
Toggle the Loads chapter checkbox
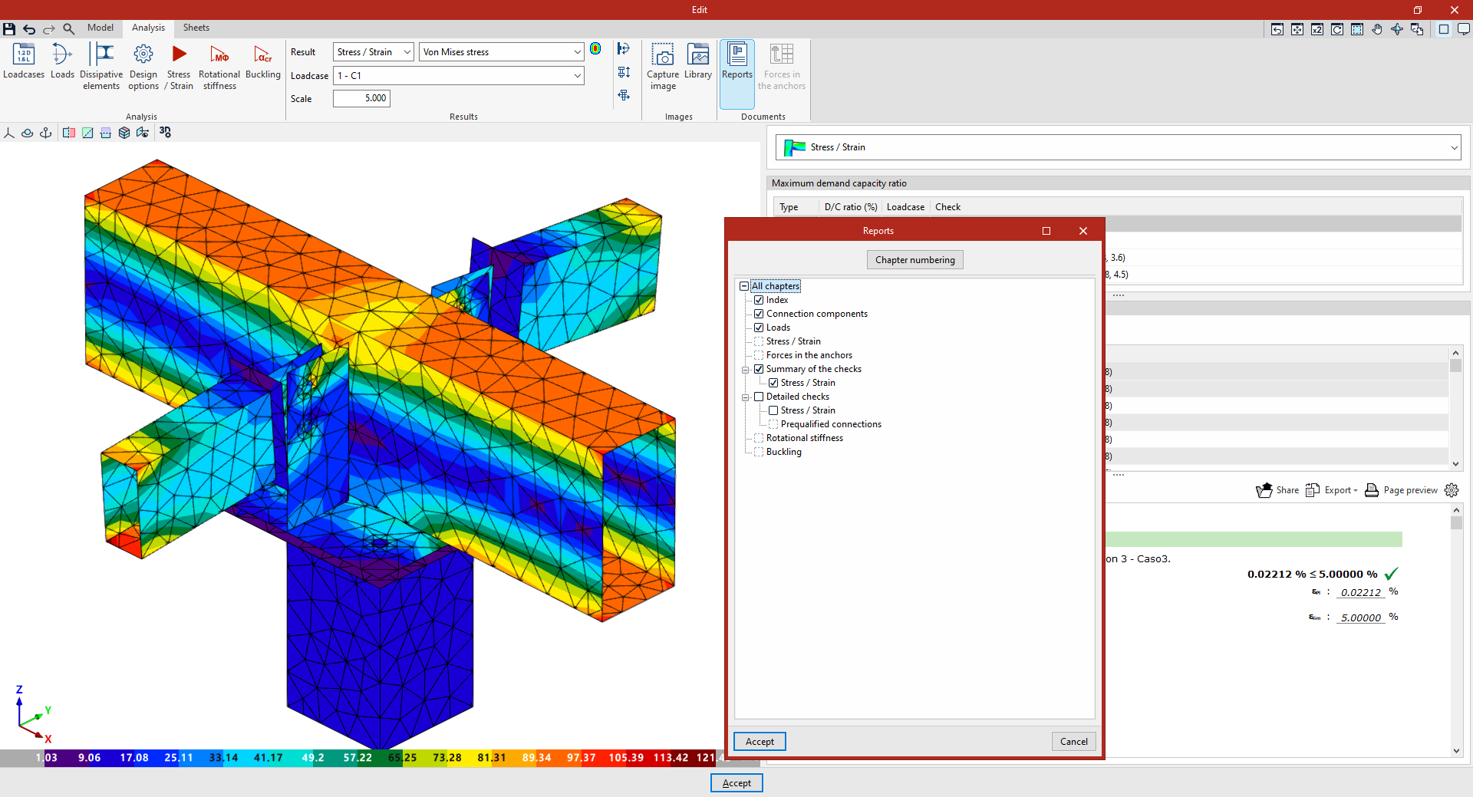click(x=759, y=328)
